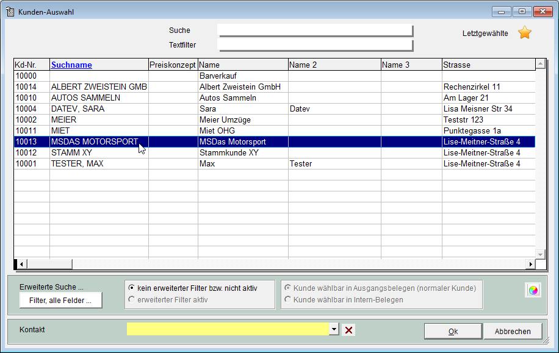559x353 pixels.
Task: Click the Letztgewählte star icon
Action: [x=525, y=33]
